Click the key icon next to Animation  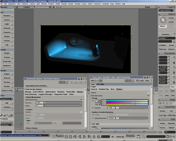coord(143,136)
